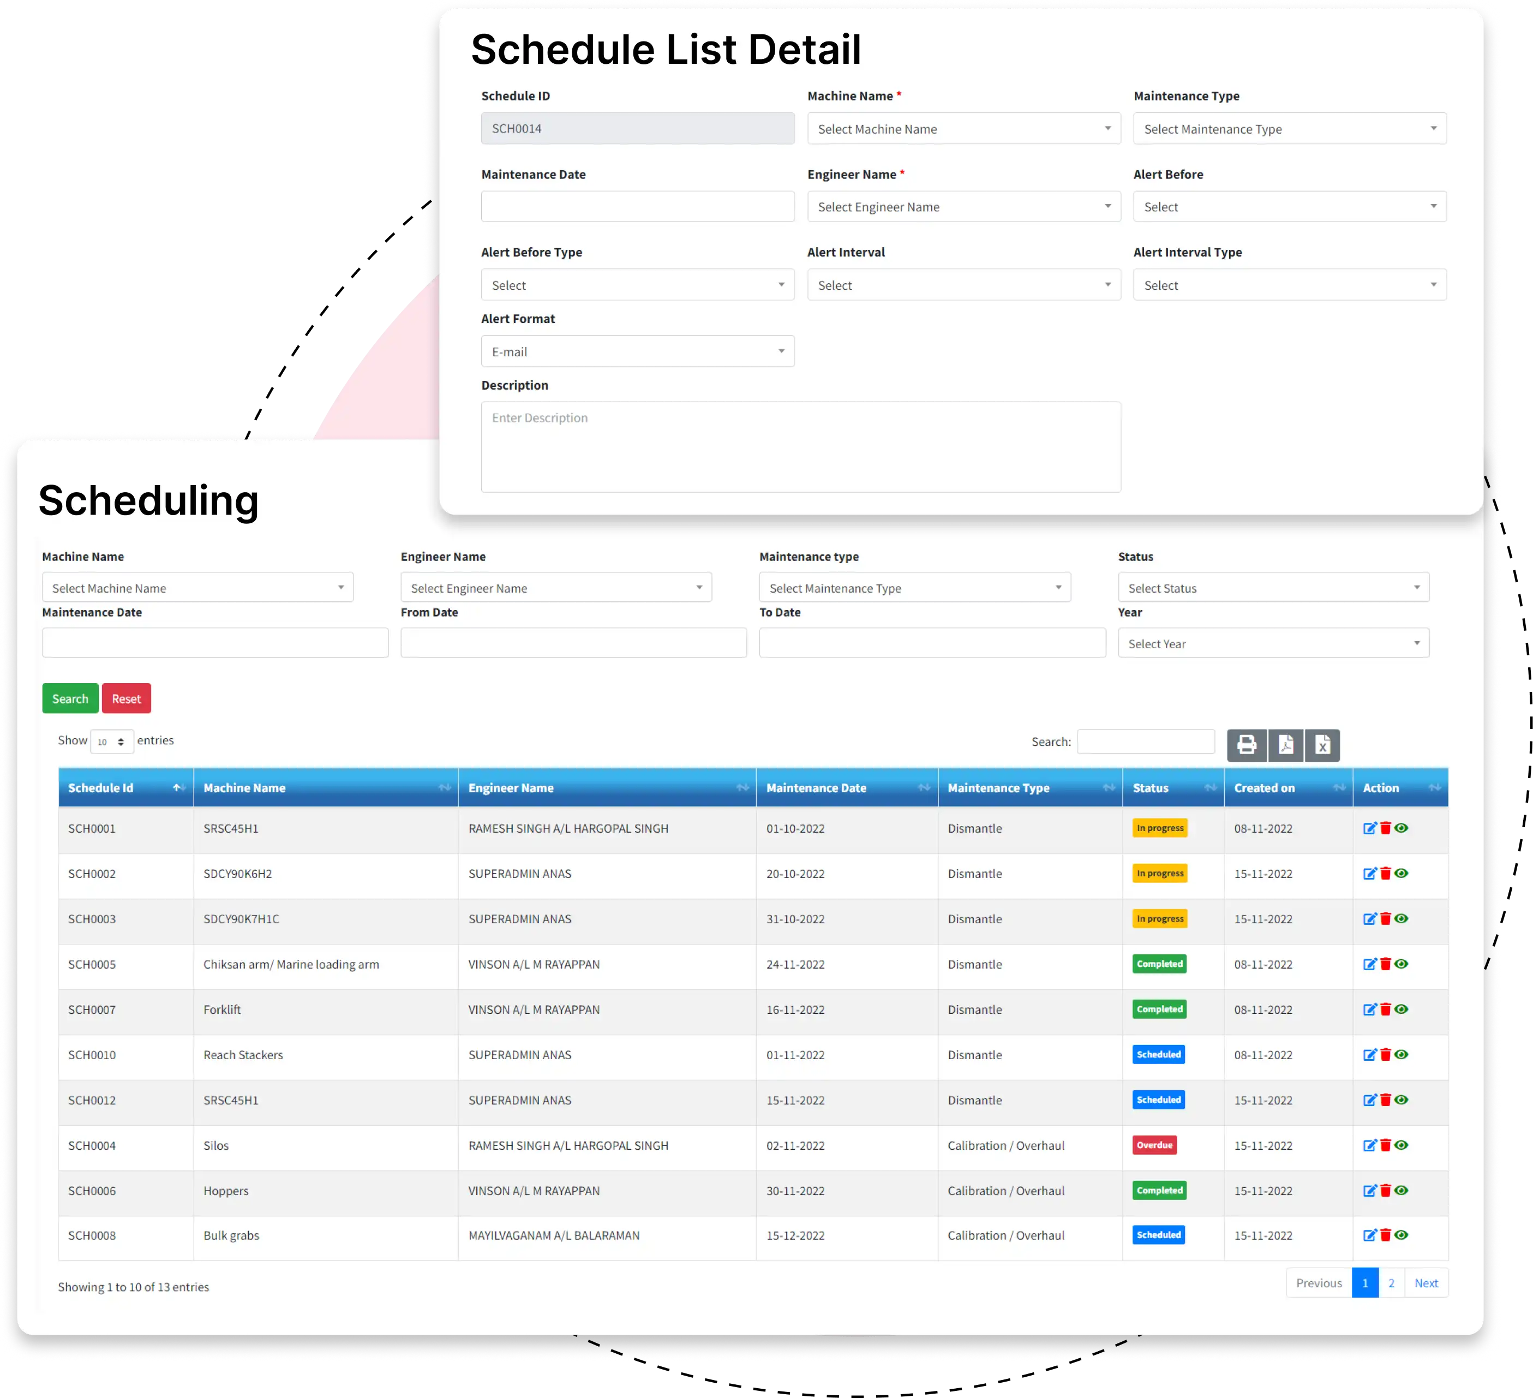Click the Excel export icon
The width and height of the screenshot is (1533, 1398).
1321,745
